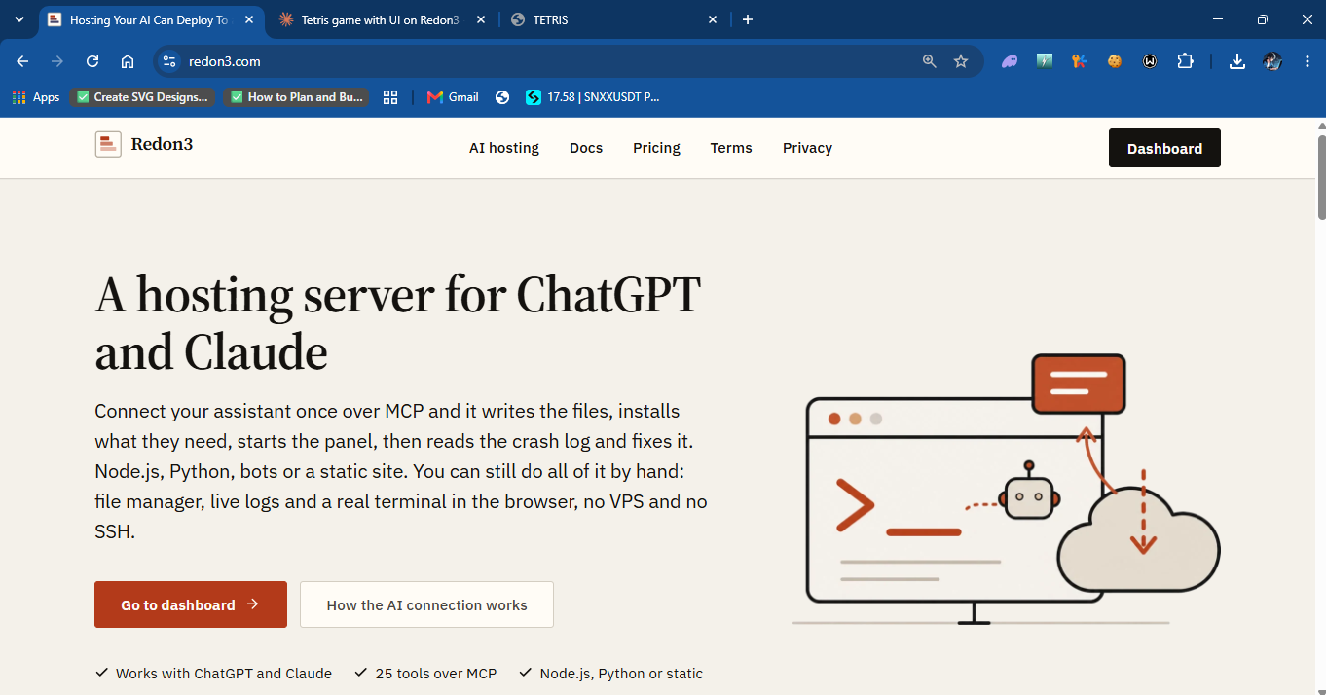Bookmark this page with the star icon
Image resolution: width=1326 pixels, height=695 pixels.
[x=961, y=61]
